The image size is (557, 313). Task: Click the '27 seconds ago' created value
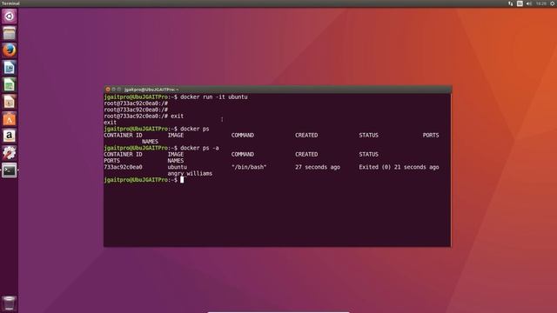coord(318,167)
